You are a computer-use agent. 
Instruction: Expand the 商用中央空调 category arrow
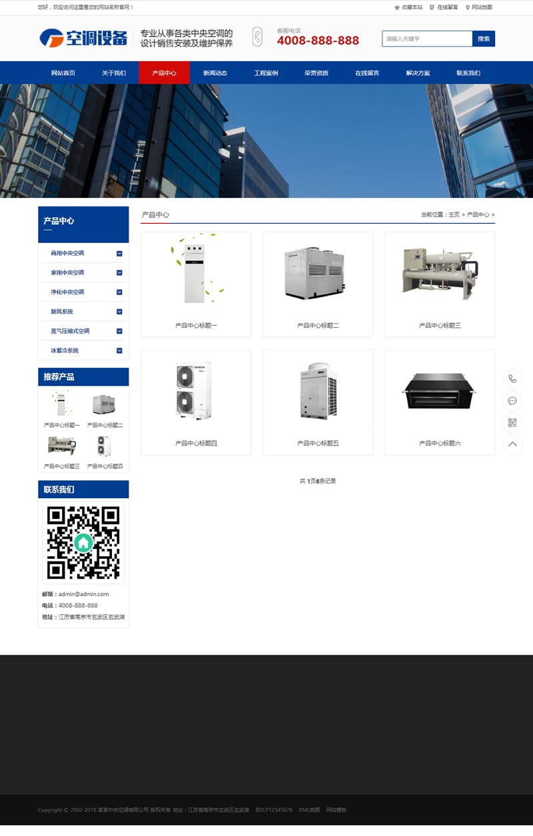pyautogui.click(x=119, y=253)
